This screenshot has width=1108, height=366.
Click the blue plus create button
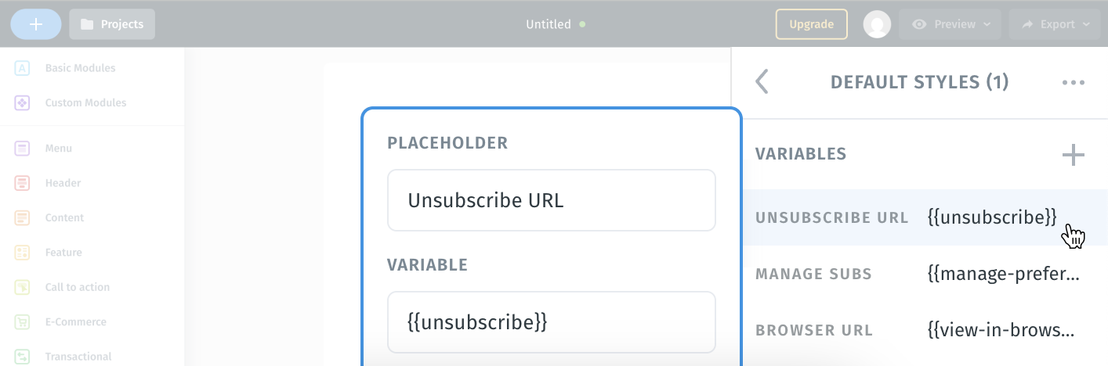[x=36, y=24]
